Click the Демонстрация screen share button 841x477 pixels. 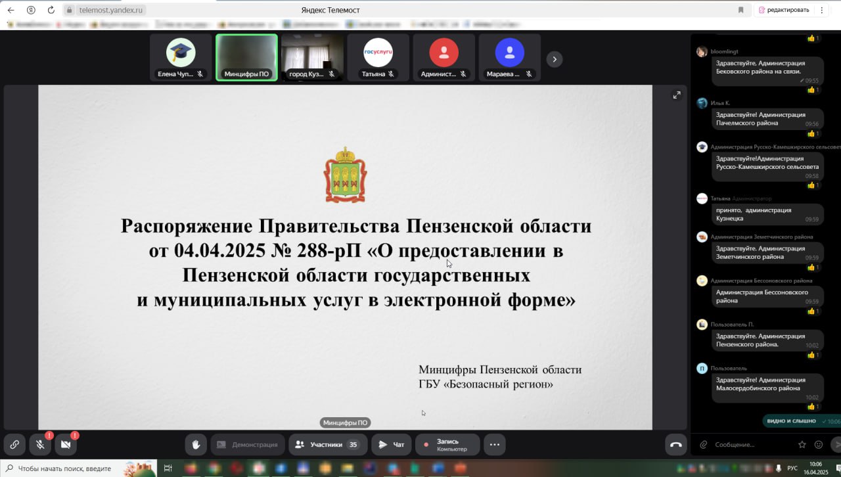(x=248, y=445)
